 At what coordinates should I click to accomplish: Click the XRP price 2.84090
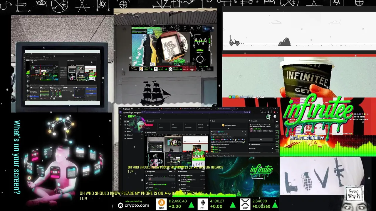[260, 201]
